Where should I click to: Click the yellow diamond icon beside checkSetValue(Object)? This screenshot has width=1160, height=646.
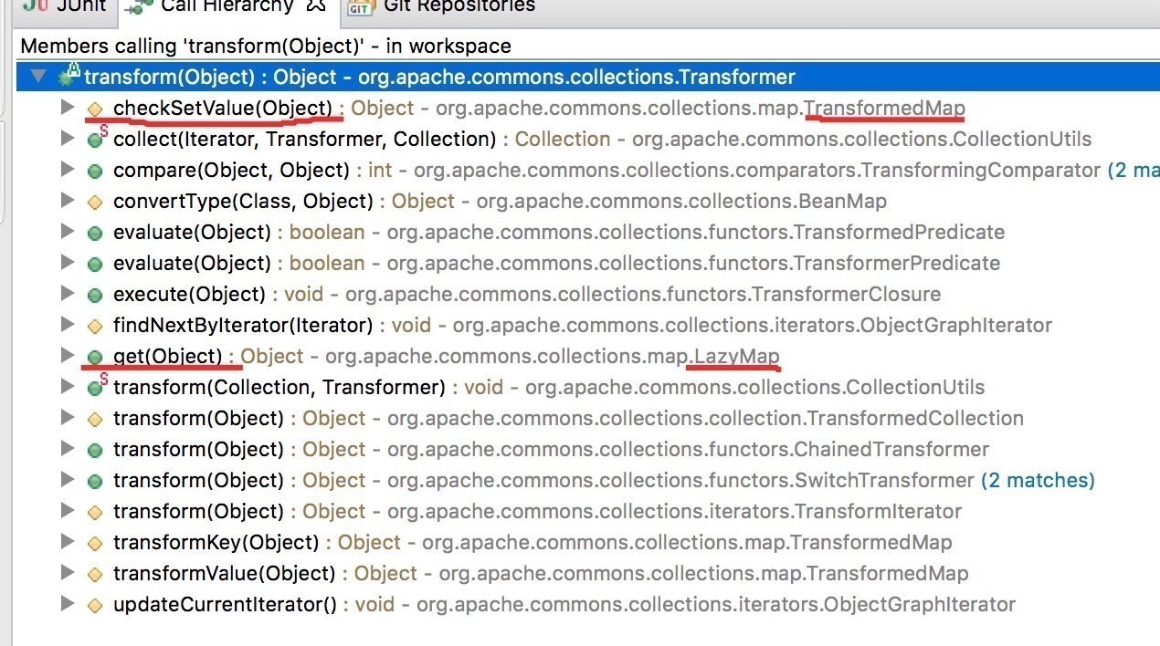[x=94, y=109]
